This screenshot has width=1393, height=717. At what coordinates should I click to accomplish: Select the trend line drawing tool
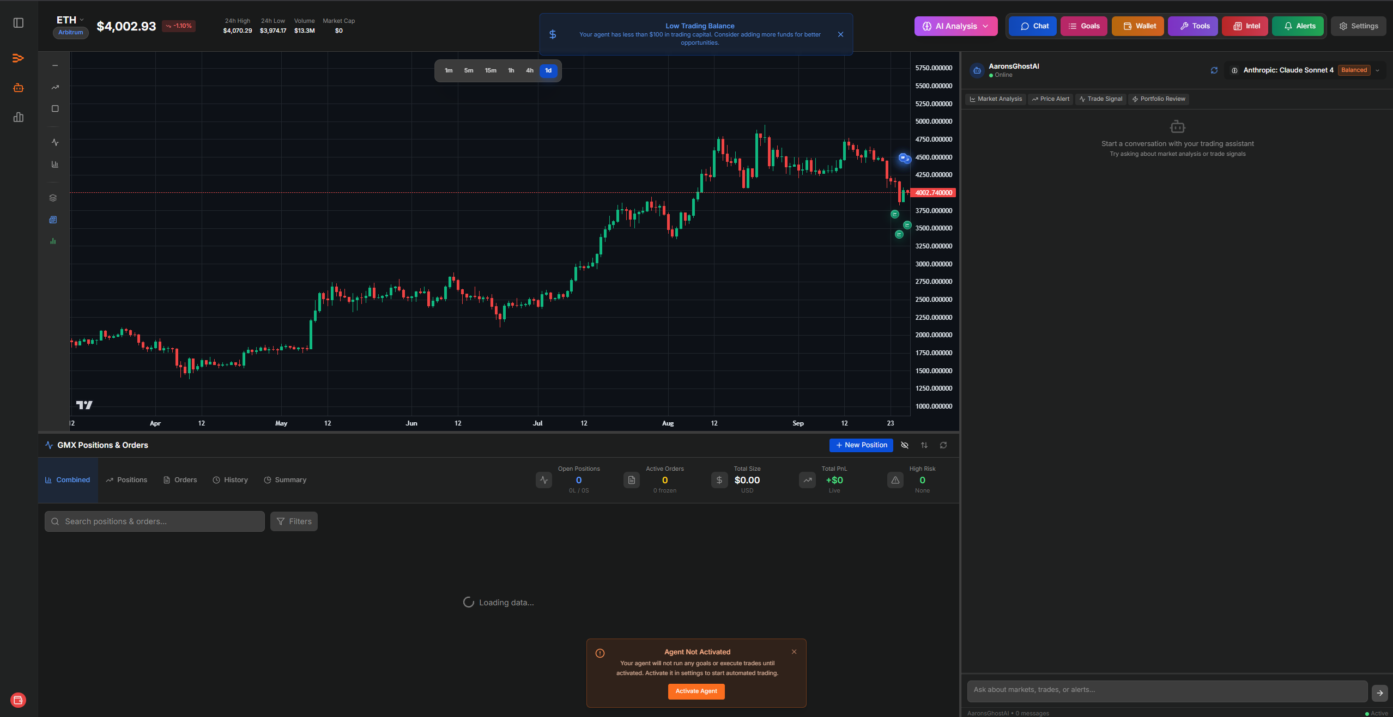point(55,87)
